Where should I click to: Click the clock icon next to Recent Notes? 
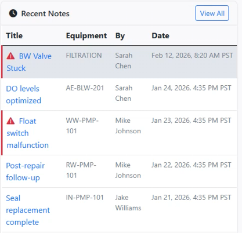pos(13,13)
